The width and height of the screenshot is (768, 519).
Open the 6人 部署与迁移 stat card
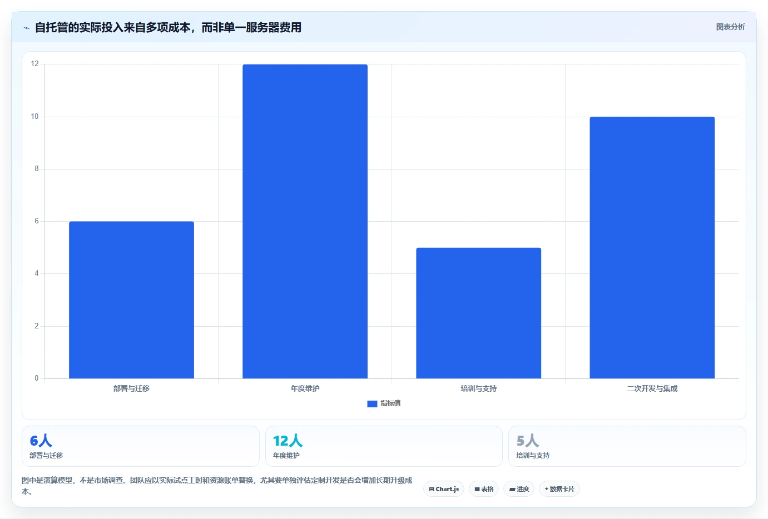click(141, 446)
